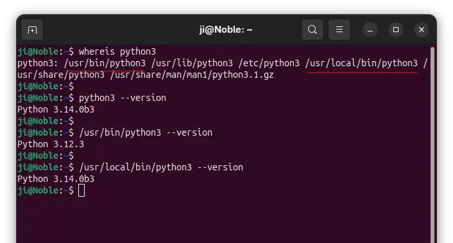Maximize the terminal window
This screenshot has height=243, width=453.
point(396,30)
